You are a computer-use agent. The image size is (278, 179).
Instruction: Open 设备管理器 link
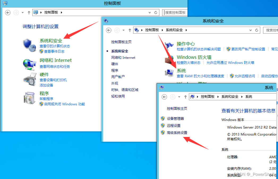tap(175, 118)
